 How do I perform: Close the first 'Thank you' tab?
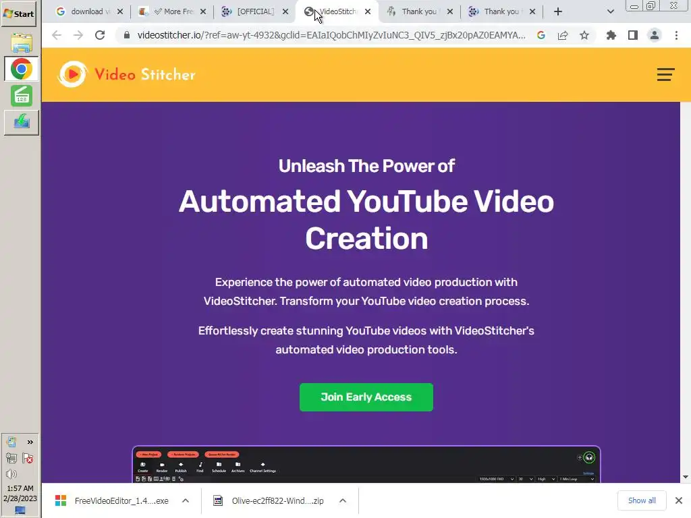(449, 12)
